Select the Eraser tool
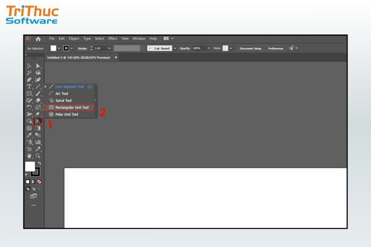The height and width of the screenshot is (247, 371). 38,101
